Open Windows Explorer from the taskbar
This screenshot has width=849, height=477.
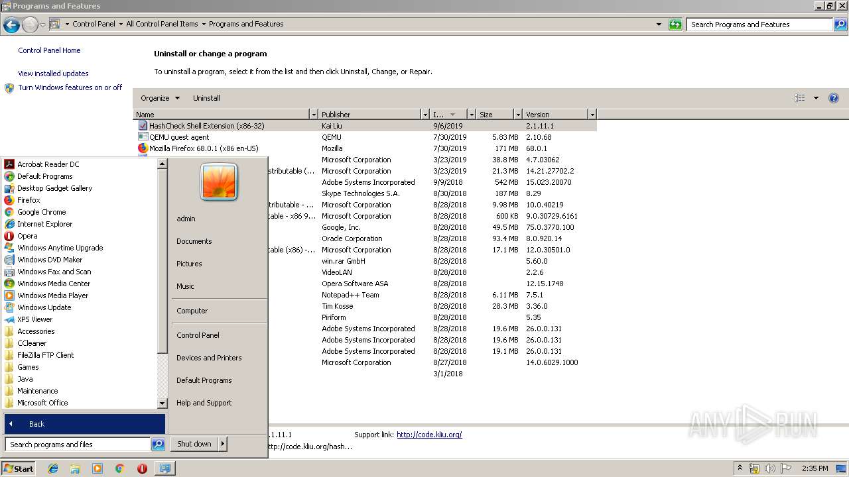click(x=75, y=468)
